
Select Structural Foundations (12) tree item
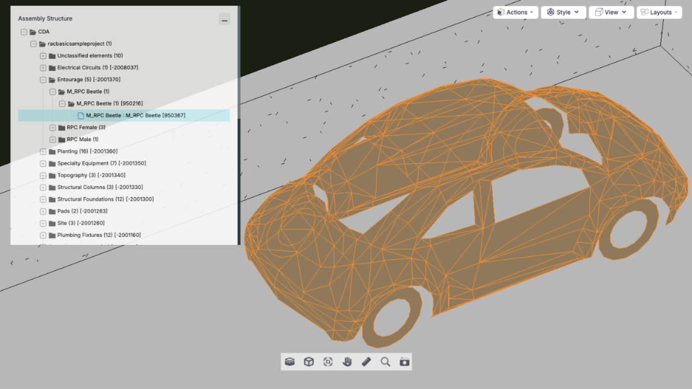[105, 199]
